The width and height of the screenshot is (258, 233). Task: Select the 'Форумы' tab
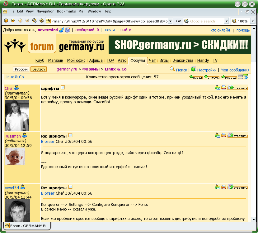(x=138, y=61)
